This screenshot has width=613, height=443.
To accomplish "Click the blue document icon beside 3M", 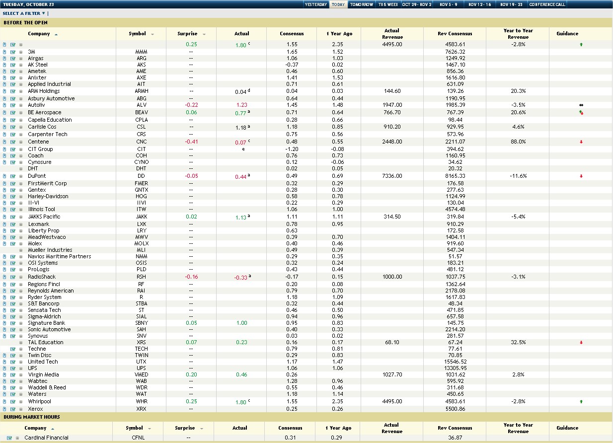I will 4,52.
